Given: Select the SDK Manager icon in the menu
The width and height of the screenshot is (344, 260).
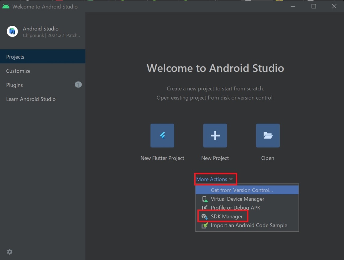Looking at the screenshot, I should pyautogui.click(x=205, y=217).
